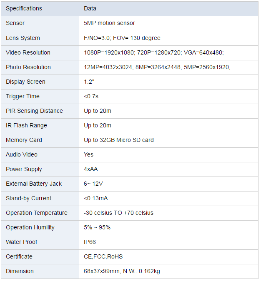261x281 pixels.
Task: Click the Photo Resolution label
Action: 28,67
